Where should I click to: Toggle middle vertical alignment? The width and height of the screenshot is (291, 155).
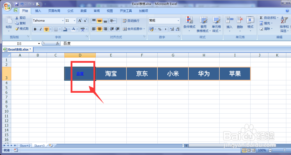pos(100,20)
